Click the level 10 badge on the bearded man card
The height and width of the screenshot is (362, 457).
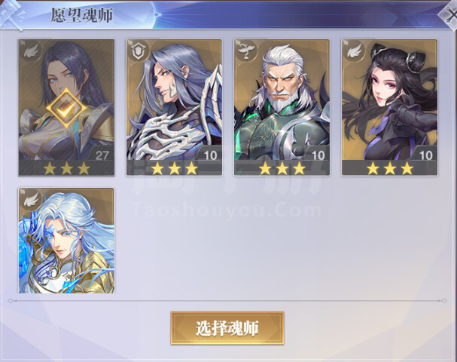(318, 155)
